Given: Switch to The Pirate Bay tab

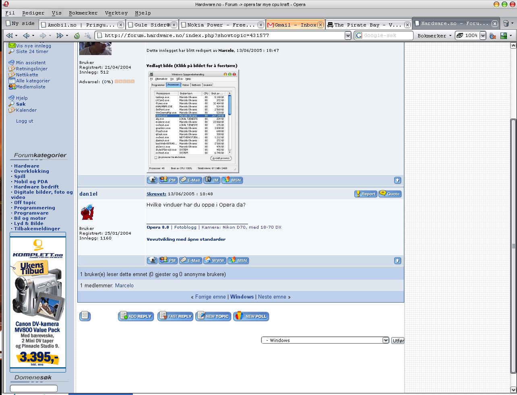Looking at the screenshot, I should point(368,25).
